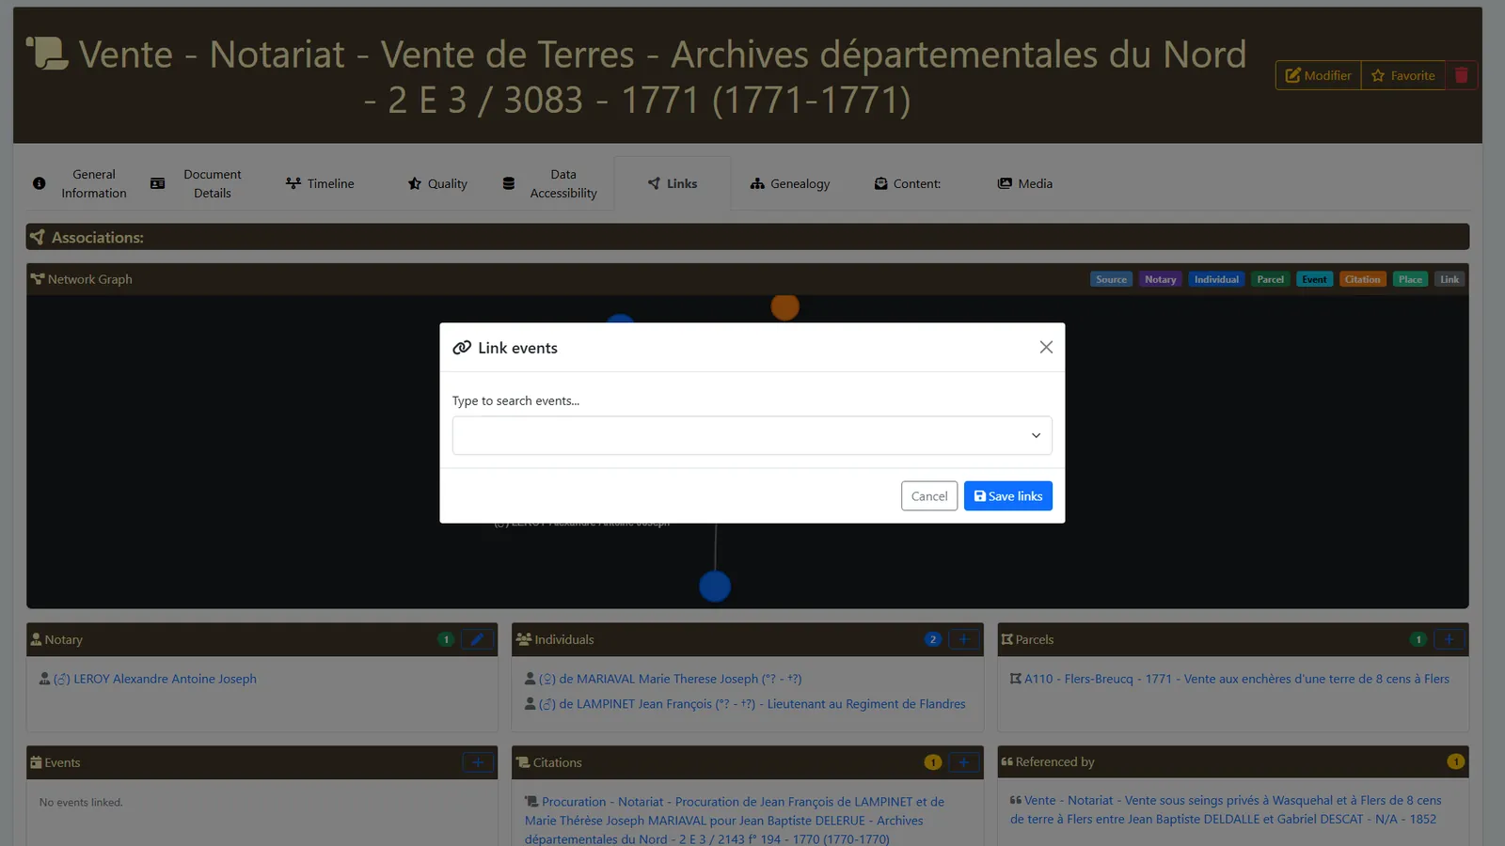Click the red trash delete icon

[1461, 75]
